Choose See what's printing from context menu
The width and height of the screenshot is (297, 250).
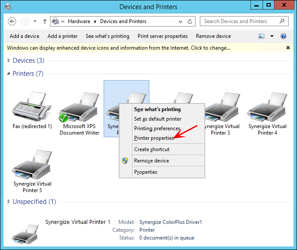[x=157, y=109]
